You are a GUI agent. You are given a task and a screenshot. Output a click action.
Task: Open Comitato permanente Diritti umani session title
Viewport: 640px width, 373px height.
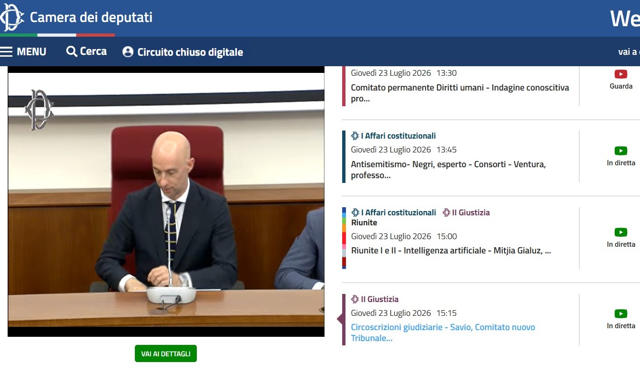(x=460, y=93)
